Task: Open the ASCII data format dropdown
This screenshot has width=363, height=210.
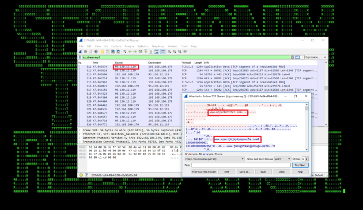Action: 281,159
